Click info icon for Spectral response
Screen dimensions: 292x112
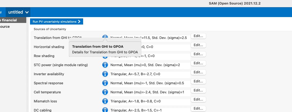105,83
